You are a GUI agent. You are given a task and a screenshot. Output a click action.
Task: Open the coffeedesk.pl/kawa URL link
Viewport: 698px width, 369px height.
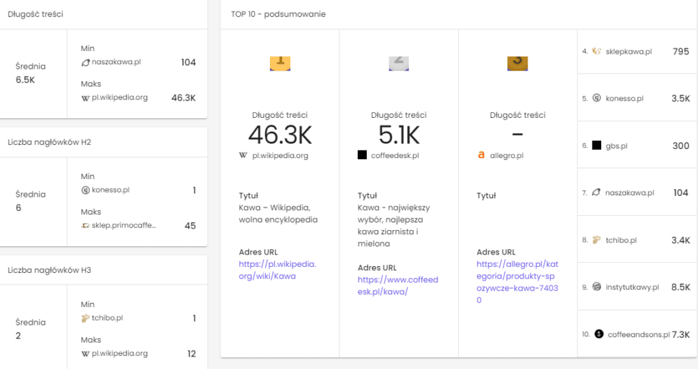(398, 285)
